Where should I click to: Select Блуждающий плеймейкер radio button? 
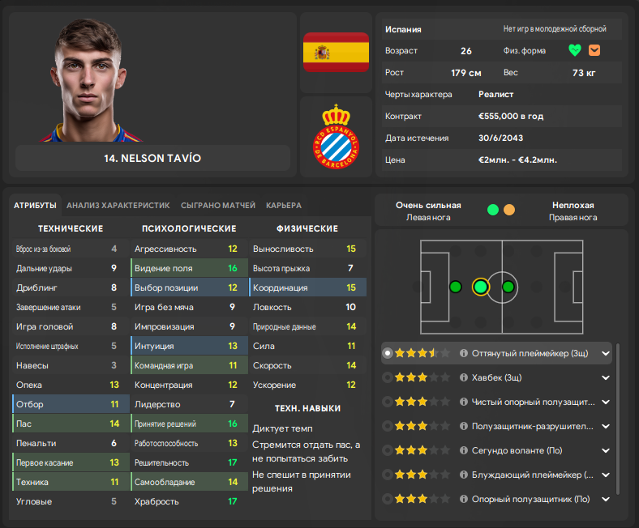click(x=388, y=475)
